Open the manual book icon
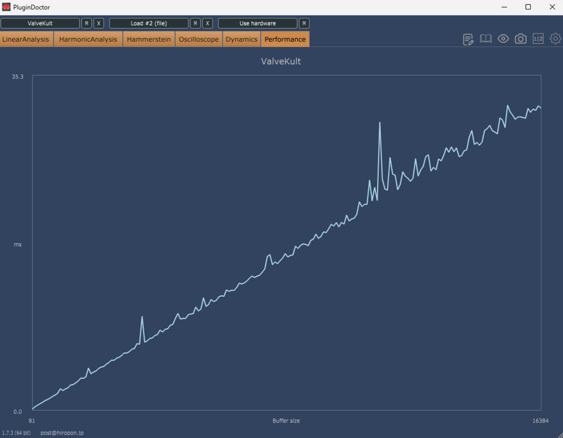The width and height of the screenshot is (563, 438). click(486, 39)
